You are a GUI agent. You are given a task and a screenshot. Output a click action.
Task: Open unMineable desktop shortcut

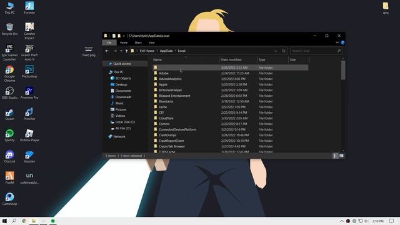click(x=29, y=177)
